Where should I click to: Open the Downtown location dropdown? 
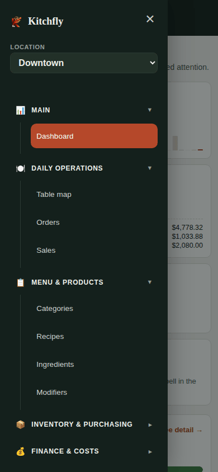84,63
